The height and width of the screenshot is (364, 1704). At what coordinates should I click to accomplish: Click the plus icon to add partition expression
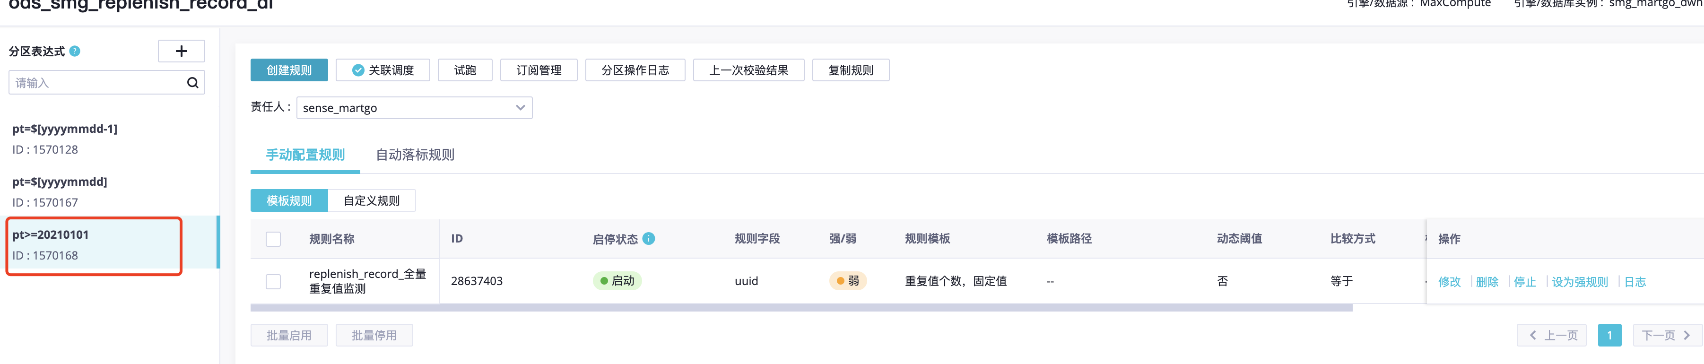pos(181,51)
